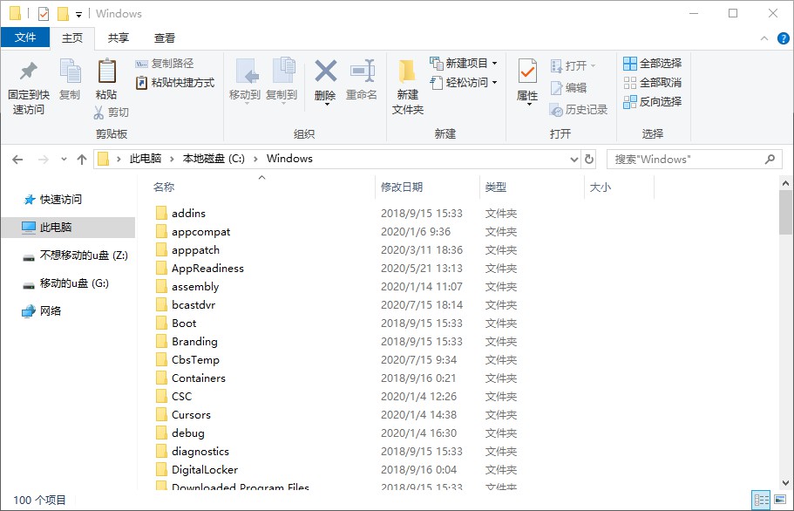Image resolution: width=794 pixels, height=511 pixels.
Task: Open the quick access toolbar customize dropdown
Action: point(79,14)
